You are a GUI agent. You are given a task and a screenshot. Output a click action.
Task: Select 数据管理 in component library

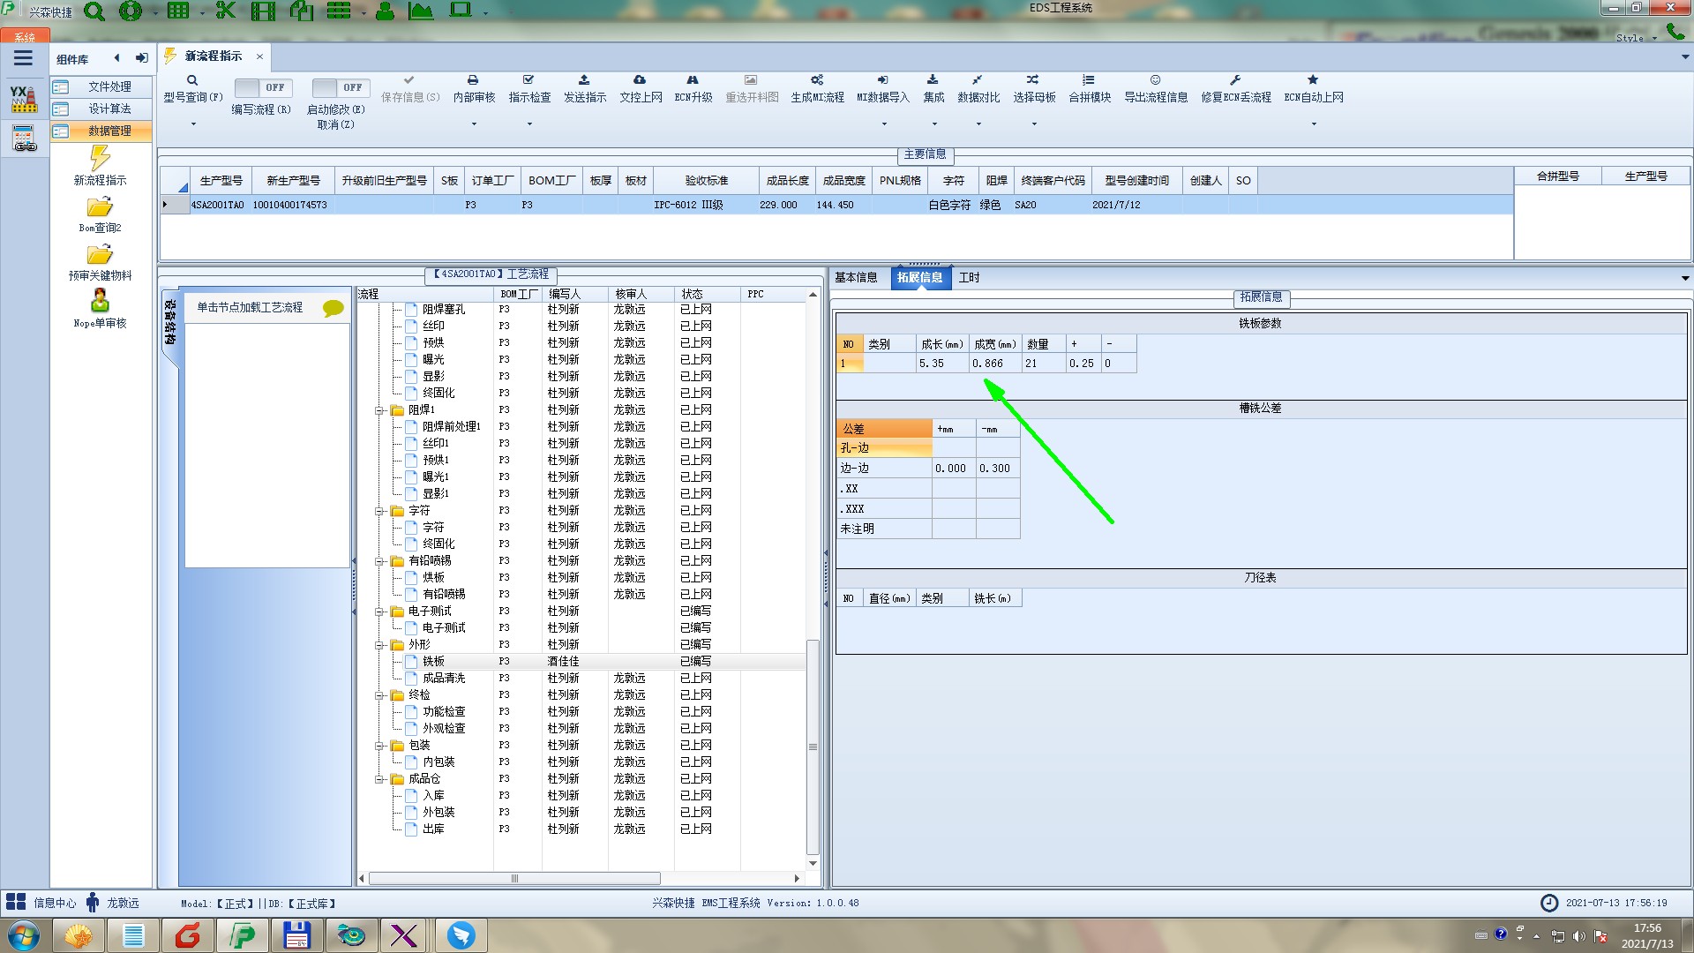pyautogui.click(x=109, y=131)
